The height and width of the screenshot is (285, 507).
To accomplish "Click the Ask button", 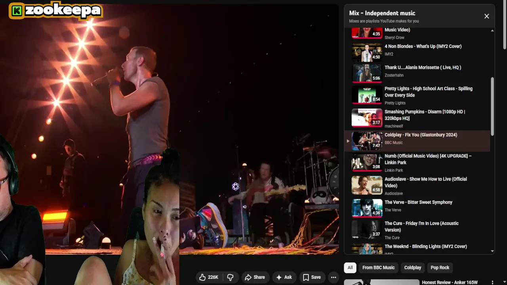I will coord(284,277).
